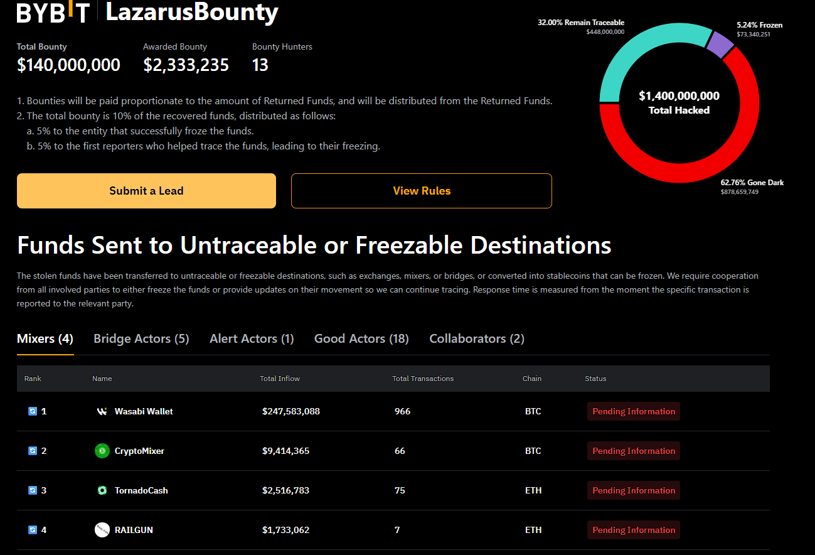Click the Total Inflow column header
Screen dimensions: 815x555
[x=280, y=379]
